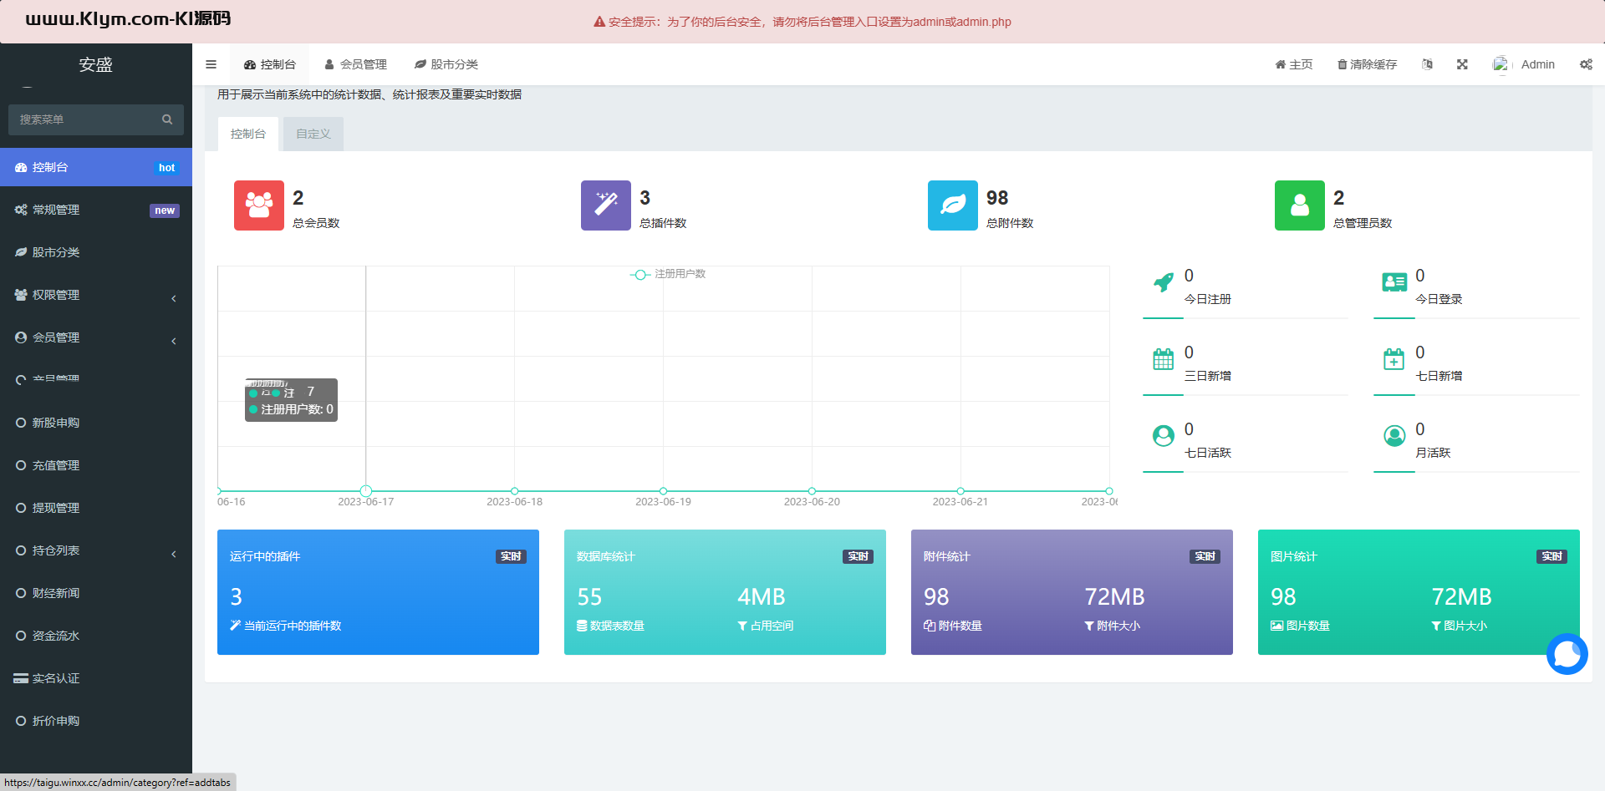1605x791 pixels.
Task: Toggle the 注册用户数 chart legend series
Action: pos(668,274)
